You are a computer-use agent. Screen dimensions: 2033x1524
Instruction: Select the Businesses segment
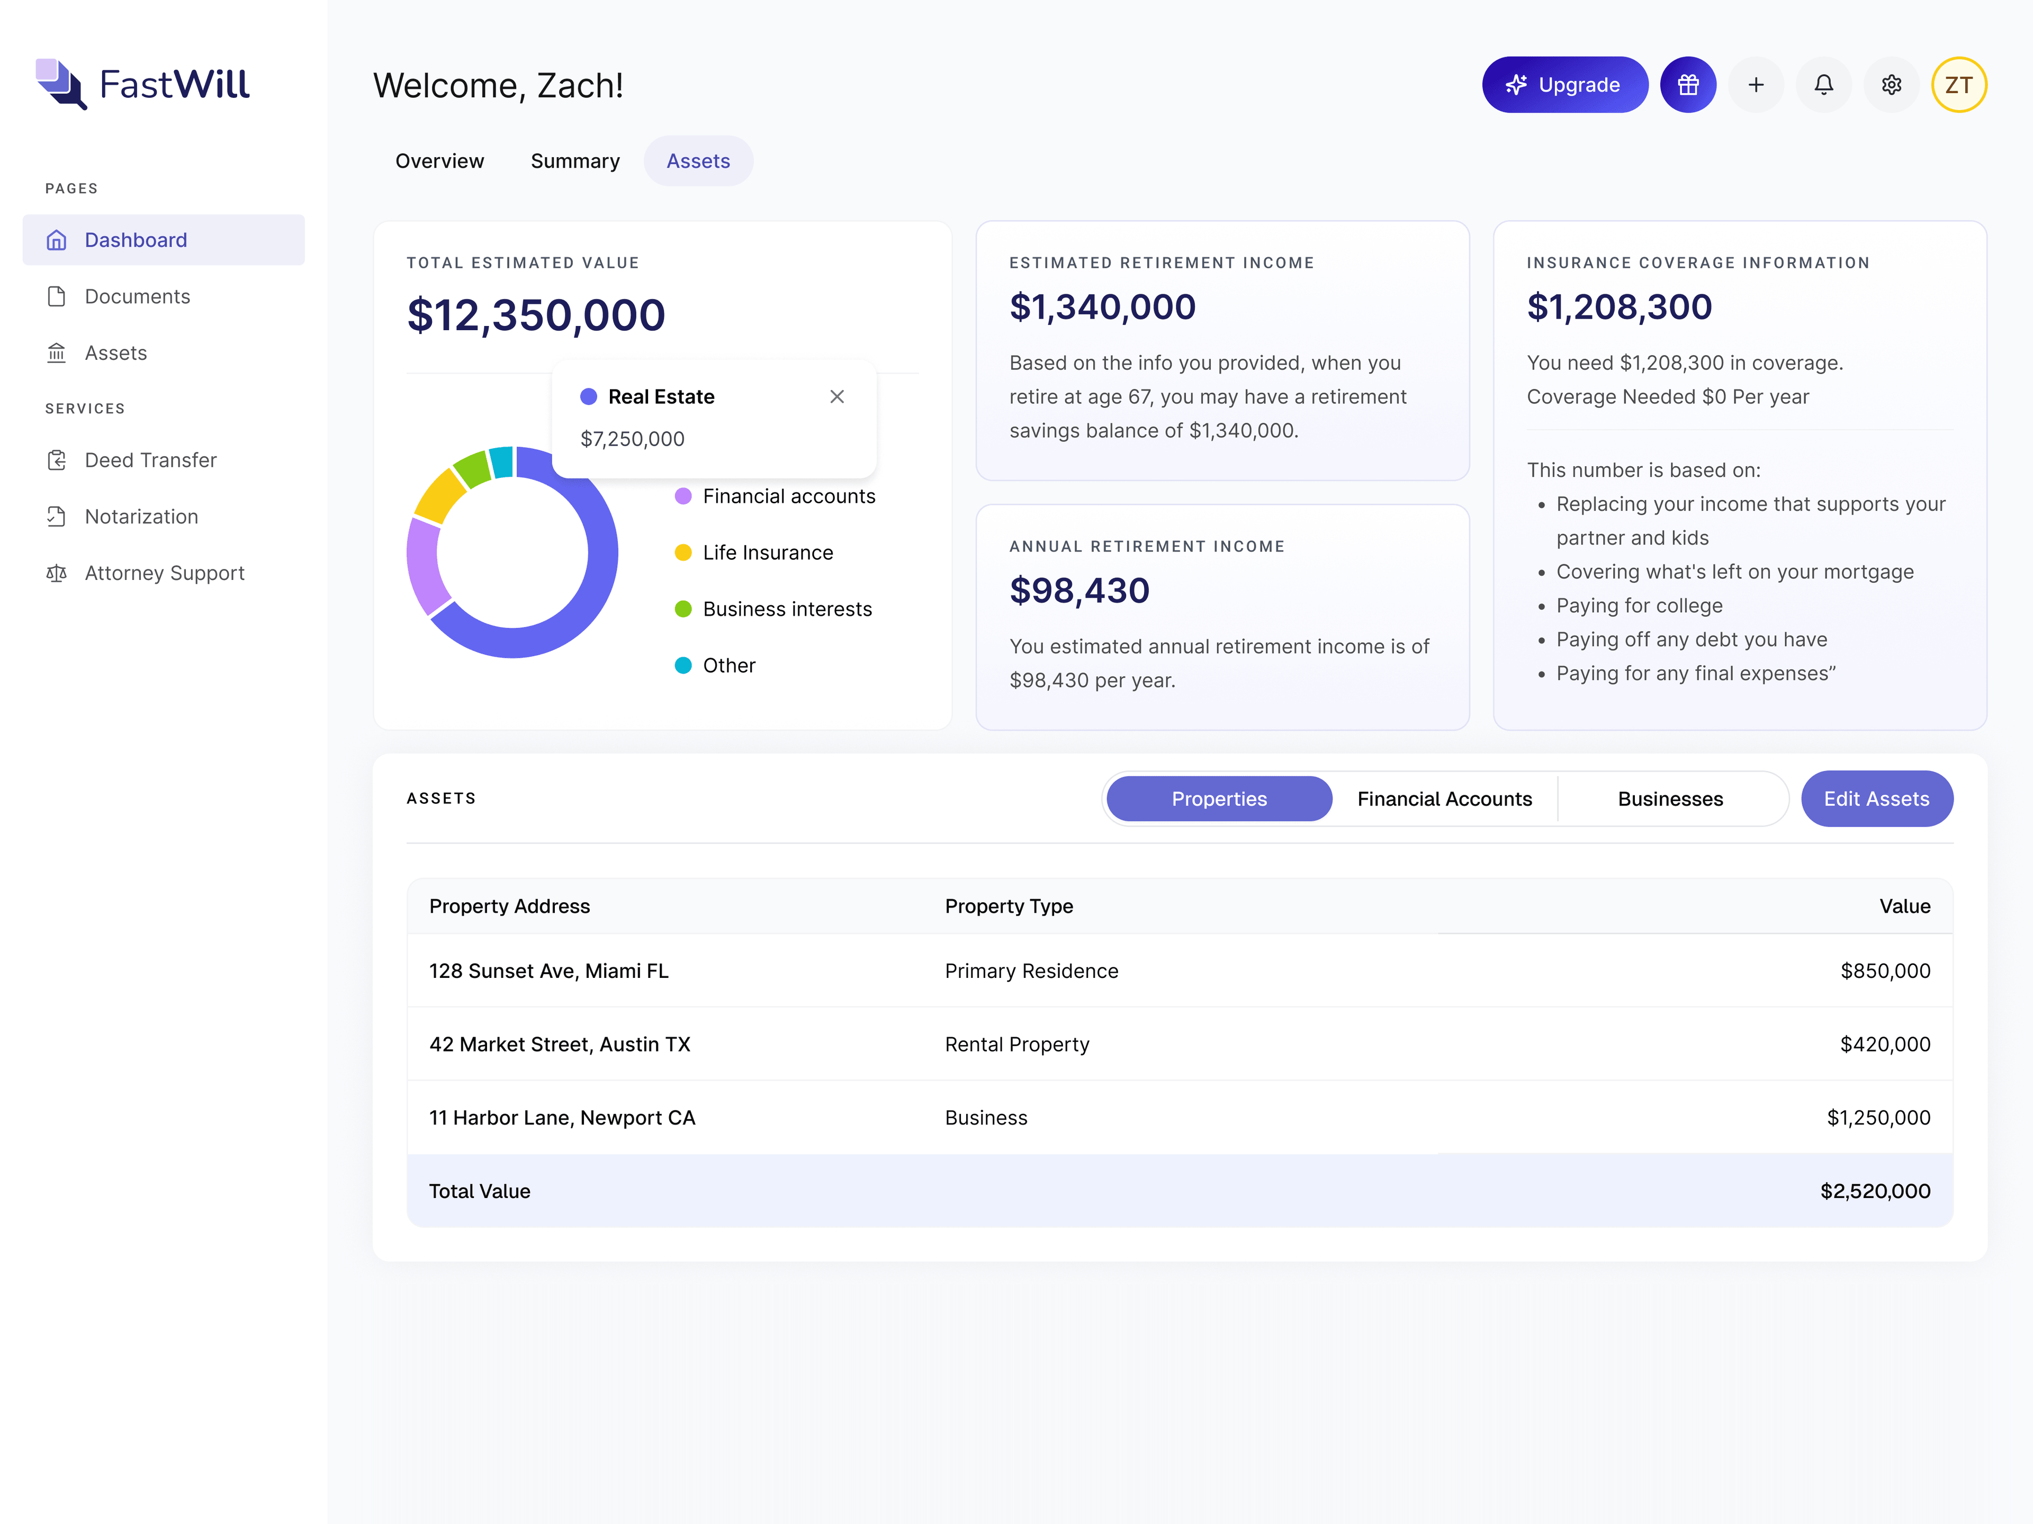pos(1671,799)
